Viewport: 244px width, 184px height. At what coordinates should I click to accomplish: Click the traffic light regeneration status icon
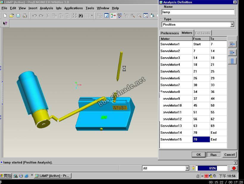coord(193,168)
